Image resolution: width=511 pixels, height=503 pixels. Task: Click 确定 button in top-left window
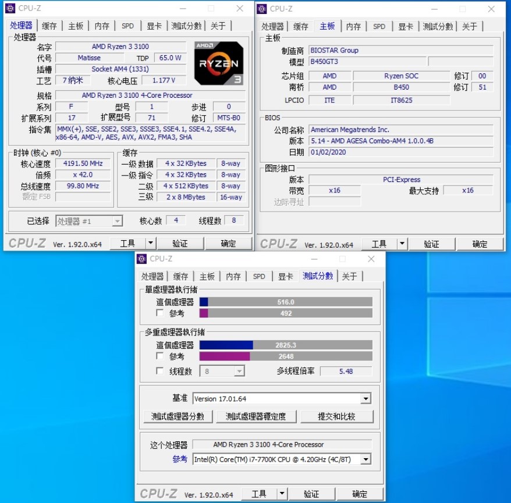coord(228,243)
